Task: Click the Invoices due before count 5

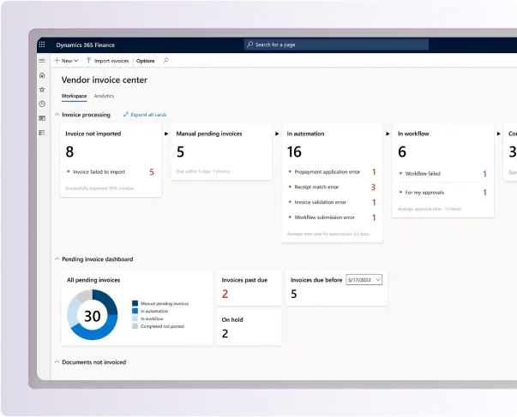Action: [294, 294]
